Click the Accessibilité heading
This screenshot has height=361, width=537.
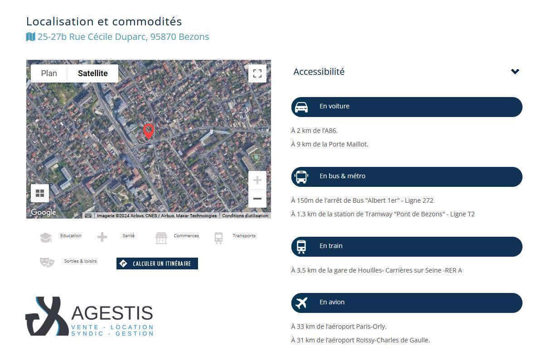pyautogui.click(x=319, y=72)
